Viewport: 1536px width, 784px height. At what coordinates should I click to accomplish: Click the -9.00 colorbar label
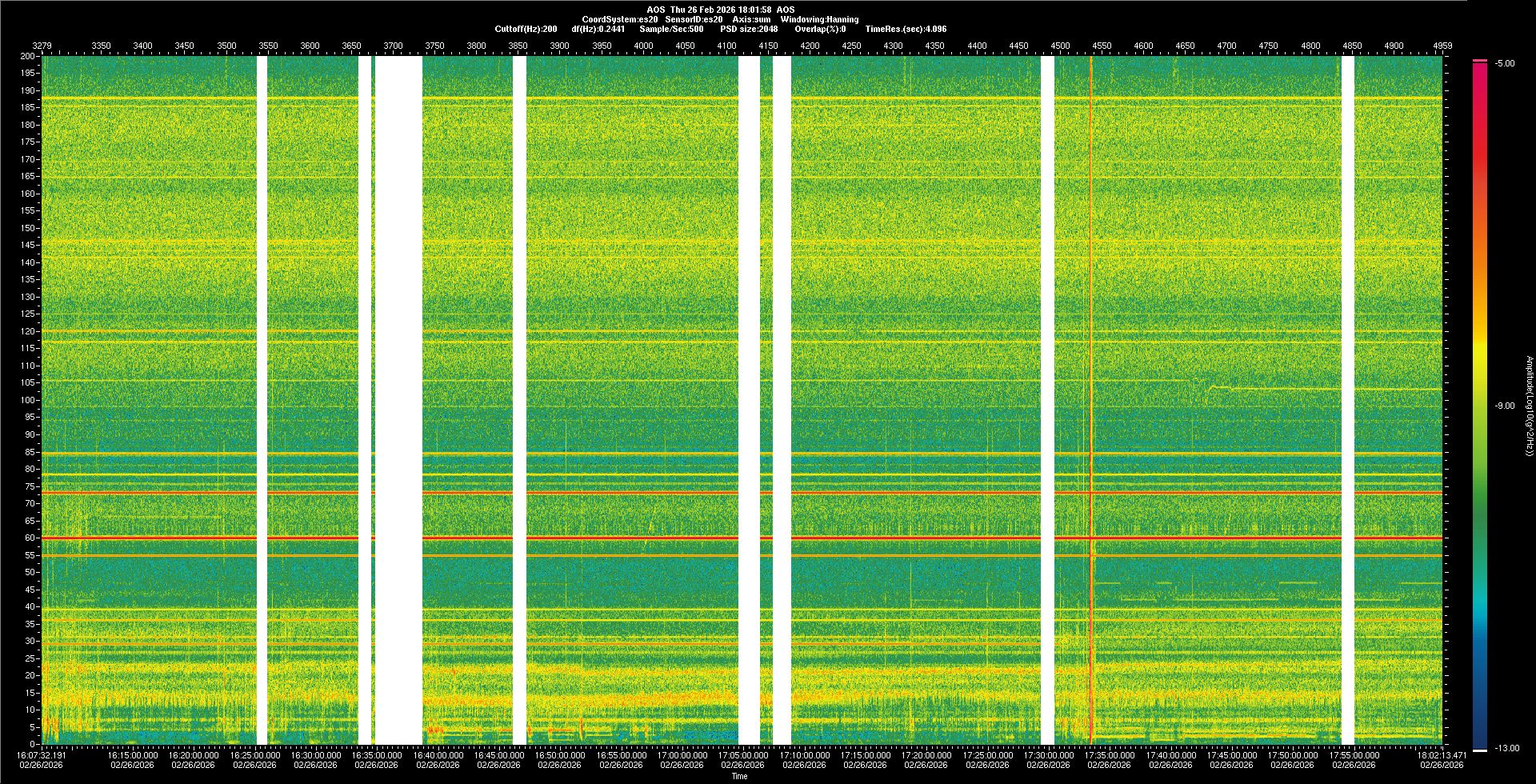pyautogui.click(x=1504, y=406)
